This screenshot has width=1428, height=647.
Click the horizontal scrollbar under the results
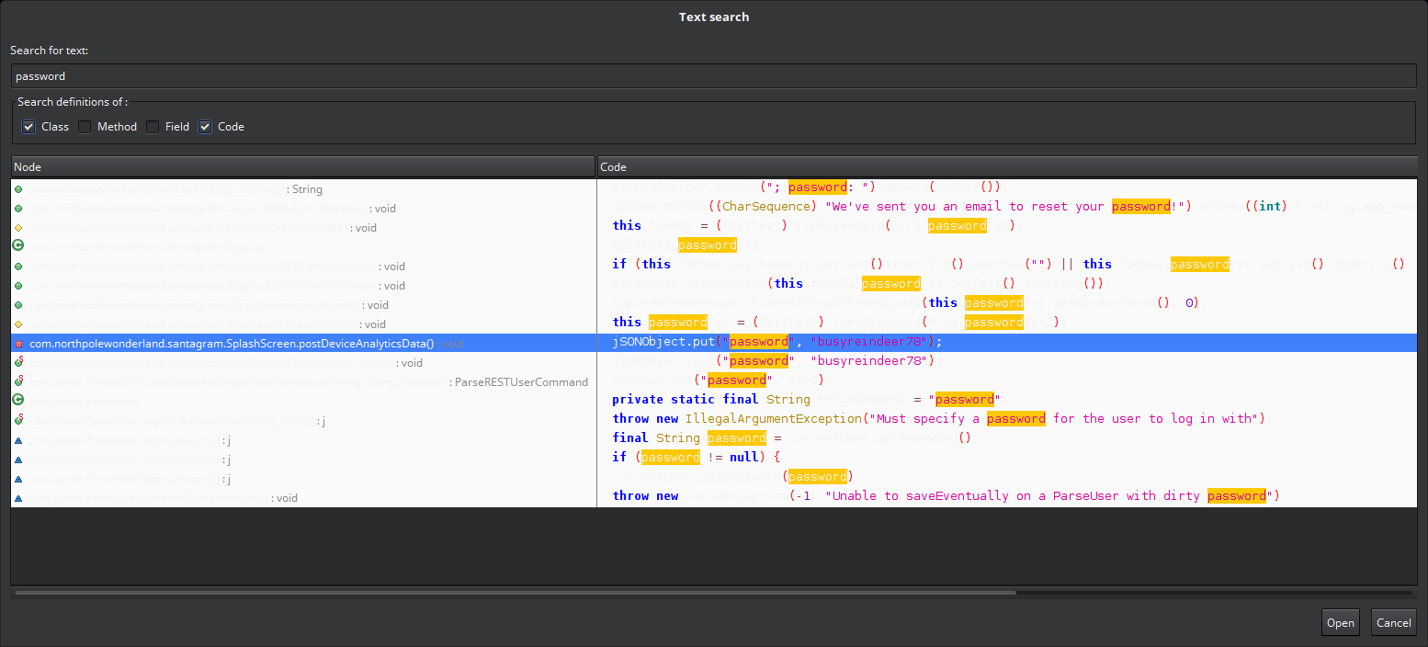(515, 593)
